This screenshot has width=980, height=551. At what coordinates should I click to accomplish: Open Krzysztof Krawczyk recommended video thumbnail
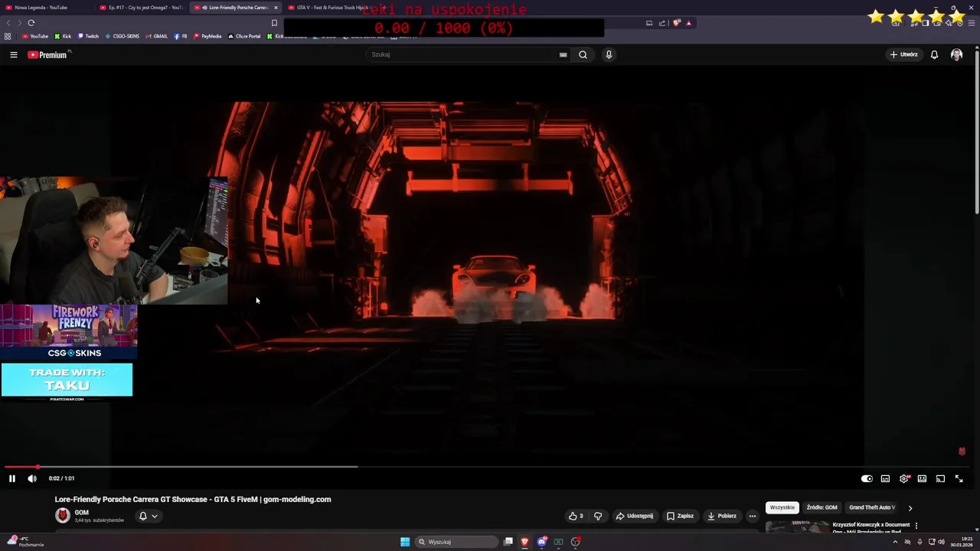797,527
